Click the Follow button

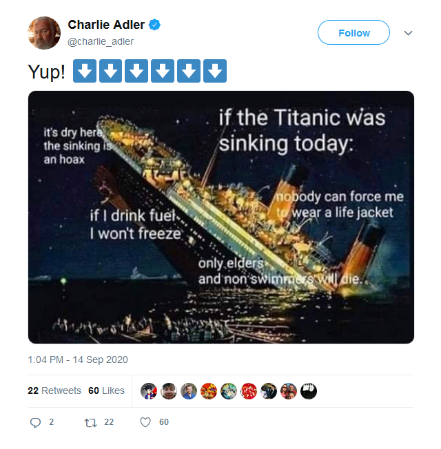(x=353, y=32)
